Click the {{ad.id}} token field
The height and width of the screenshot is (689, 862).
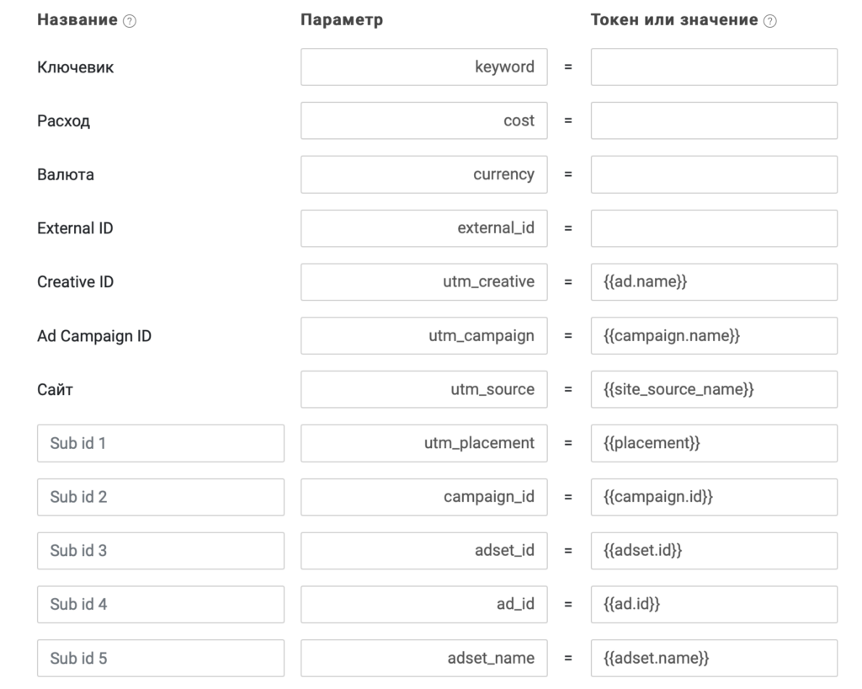click(714, 604)
